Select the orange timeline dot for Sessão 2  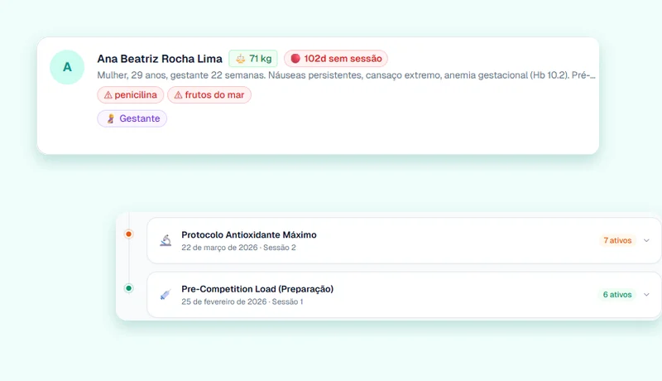coord(129,234)
